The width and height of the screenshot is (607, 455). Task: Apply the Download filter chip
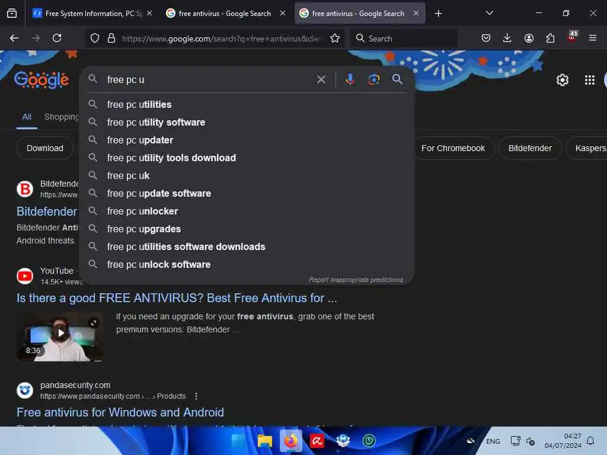45,148
